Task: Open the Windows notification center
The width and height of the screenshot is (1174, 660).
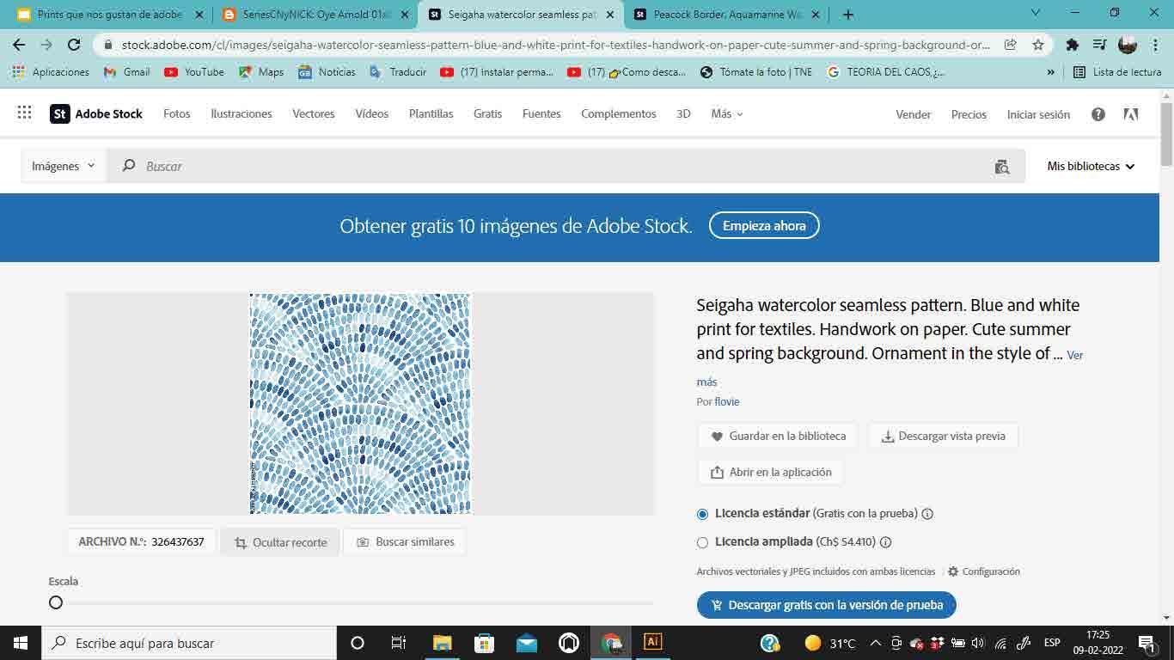Action: click(x=1146, y=643)
